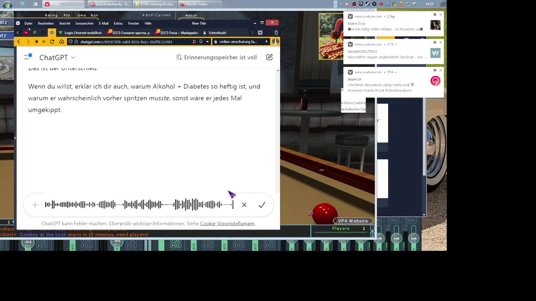The image size is (536, 301).
Task: Go back with the browser back arrow
Action: pyautogui.click(x=18, y=42)
